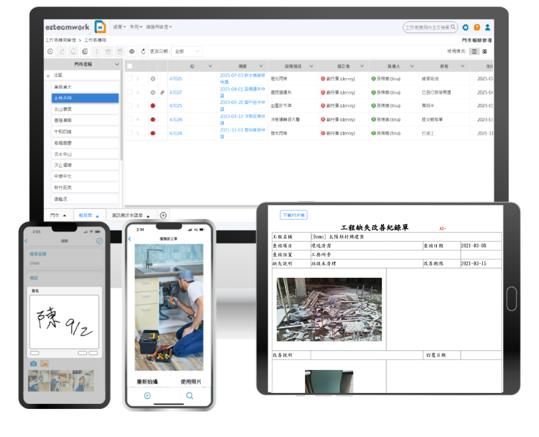Tap the confirm checkmark icon on left phone
The width and height of the screenshot is (539, 437).
click(x=100, y=241)
